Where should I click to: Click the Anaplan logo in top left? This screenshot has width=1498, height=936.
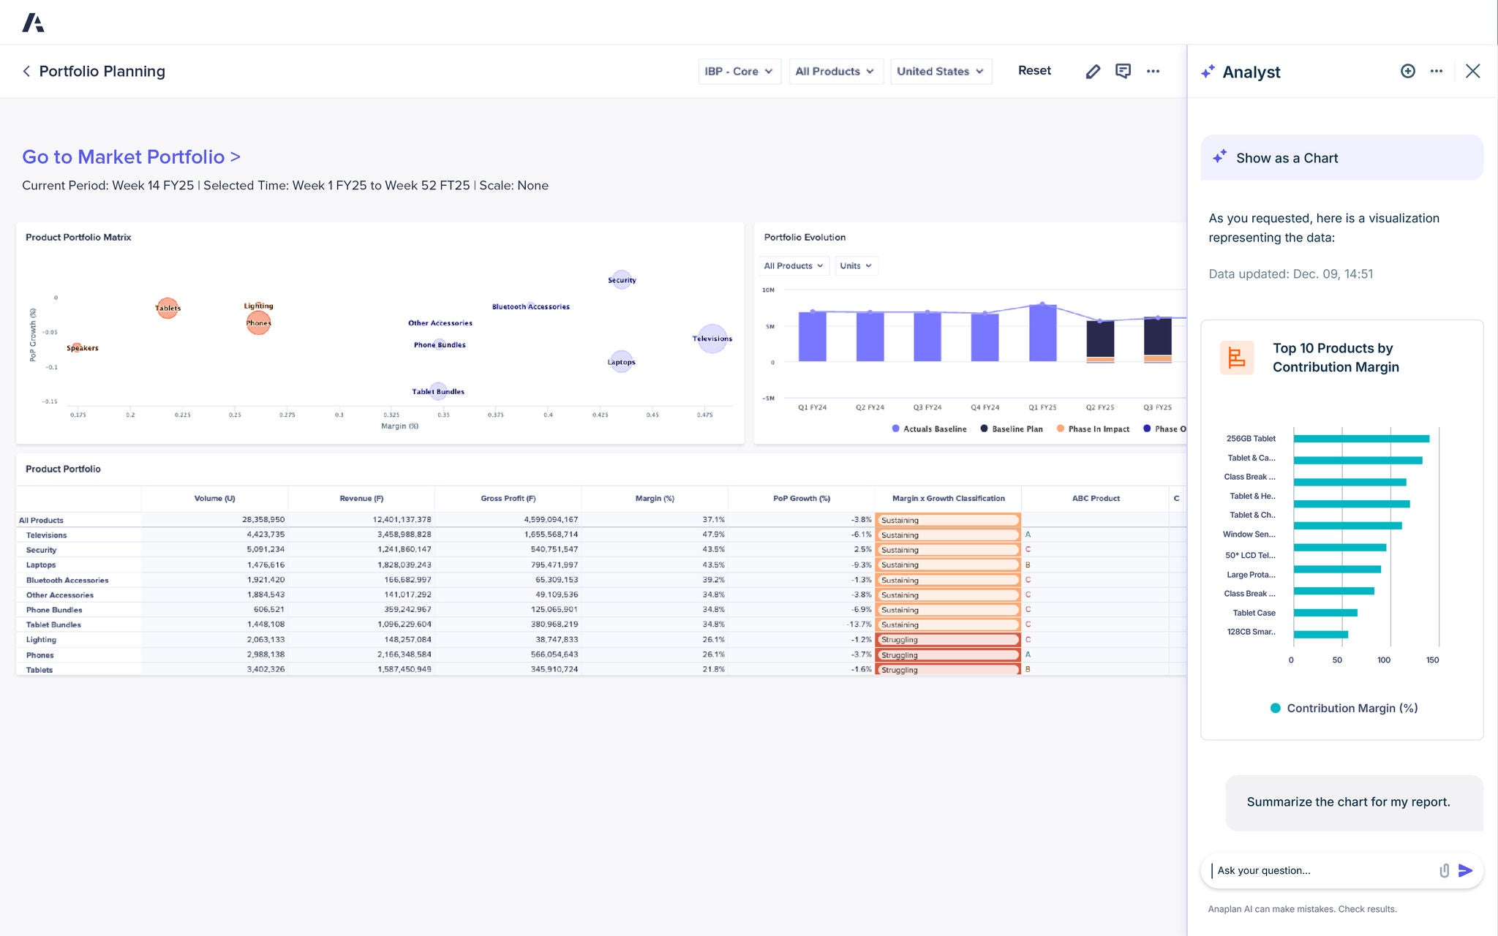pyautogui.click(x=34, y=22)
